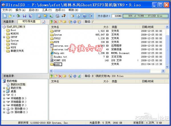
Task: Select the MINIPE folder in disc tree
Action: pos(15,34)
